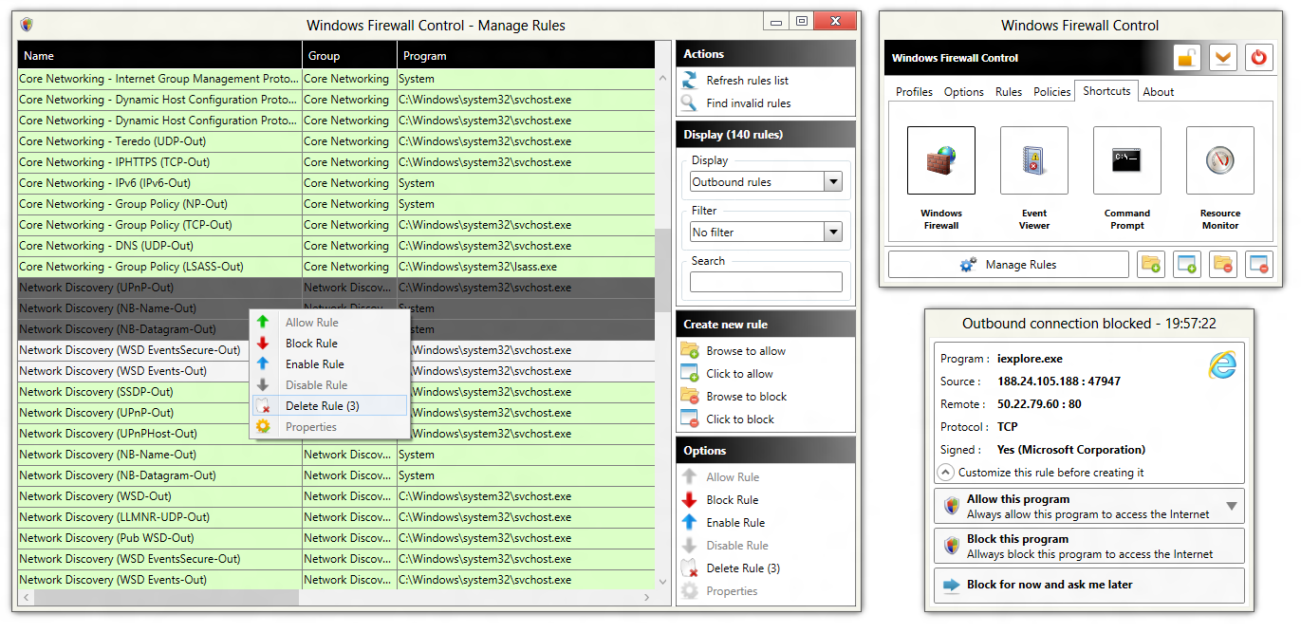
Task: Sort rules by the Program column header
Action: coord(526,56)
